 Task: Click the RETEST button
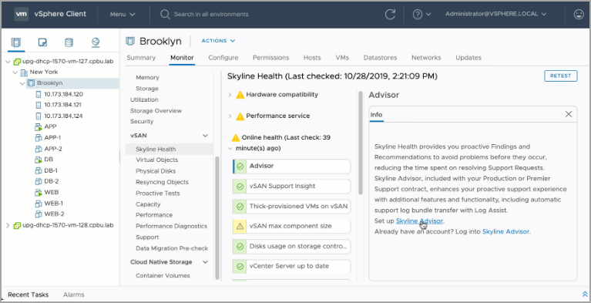(x=560, y=76)
